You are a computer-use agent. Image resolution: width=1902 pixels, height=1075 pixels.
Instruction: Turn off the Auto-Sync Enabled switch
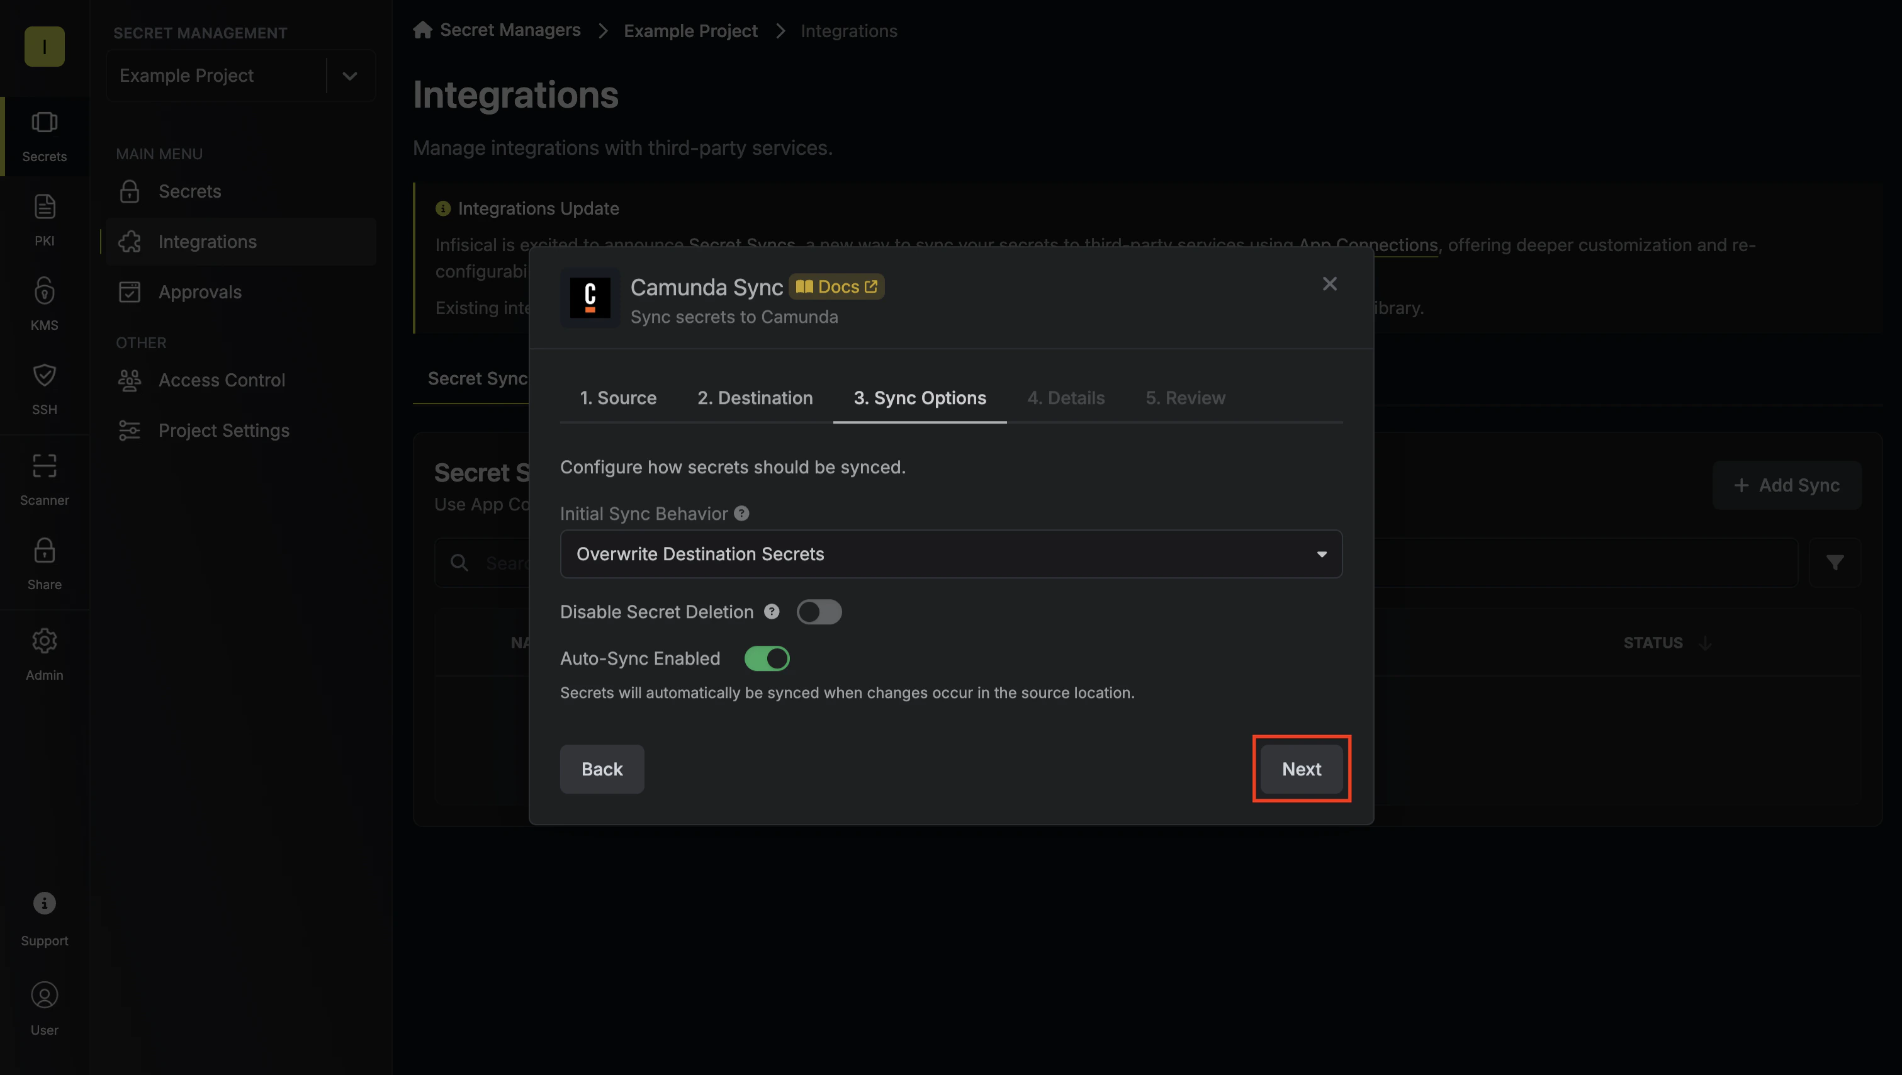[x=767, y=658]
